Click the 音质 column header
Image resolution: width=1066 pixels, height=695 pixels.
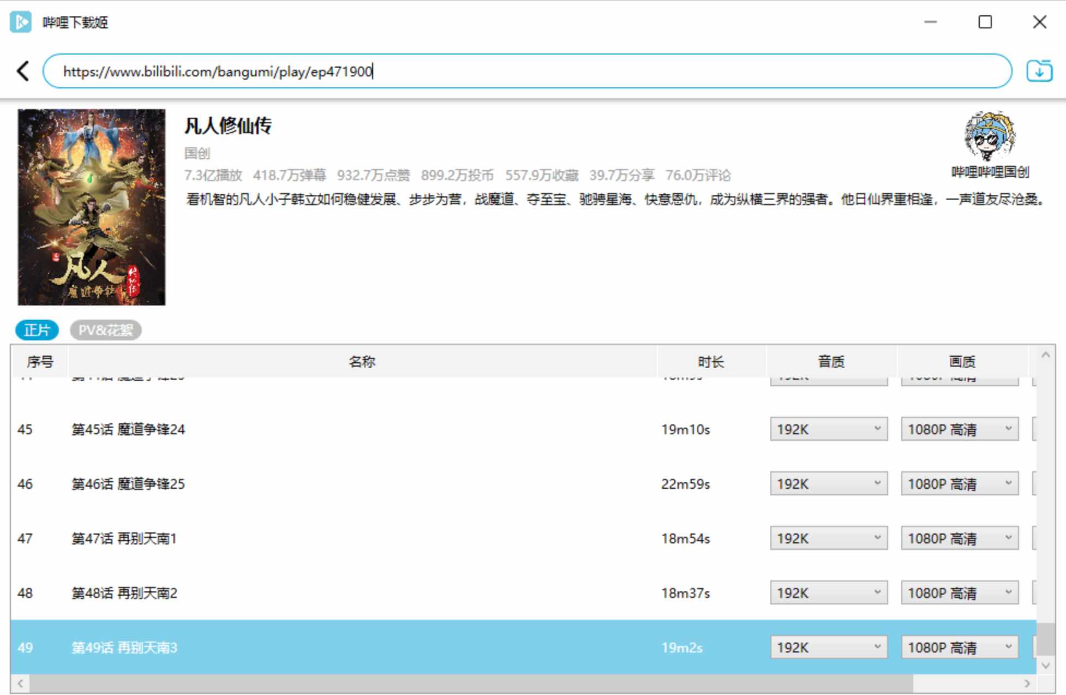tap(831, 361)
